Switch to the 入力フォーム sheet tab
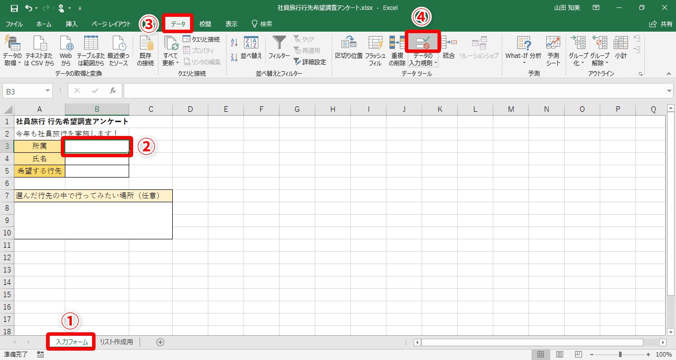Screen dimensions: 676x360 (72, 342)
